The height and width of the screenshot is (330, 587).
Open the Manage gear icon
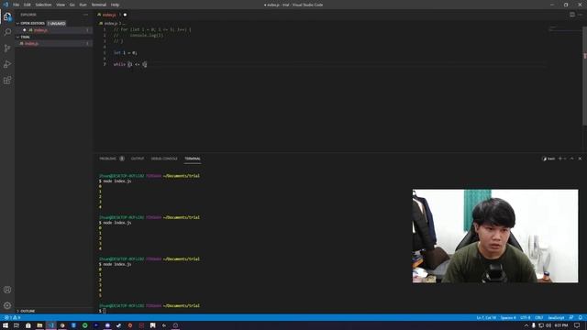coord(7,305)
